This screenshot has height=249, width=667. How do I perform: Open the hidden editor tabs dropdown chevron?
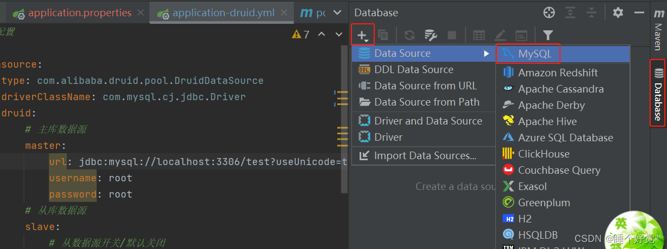337,12
